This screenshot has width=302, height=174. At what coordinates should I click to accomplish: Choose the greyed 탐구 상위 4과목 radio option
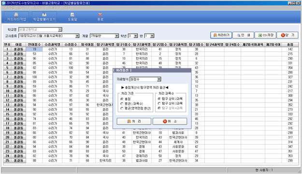coord(159,108)
